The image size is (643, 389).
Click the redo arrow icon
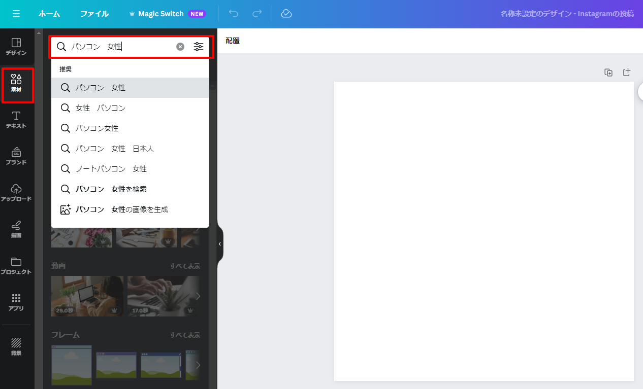tap(257, 14)
